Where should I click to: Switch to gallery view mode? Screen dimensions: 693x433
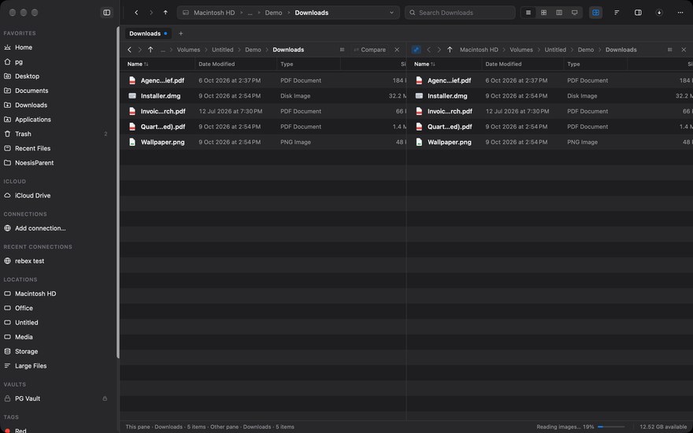coord(575,13)
